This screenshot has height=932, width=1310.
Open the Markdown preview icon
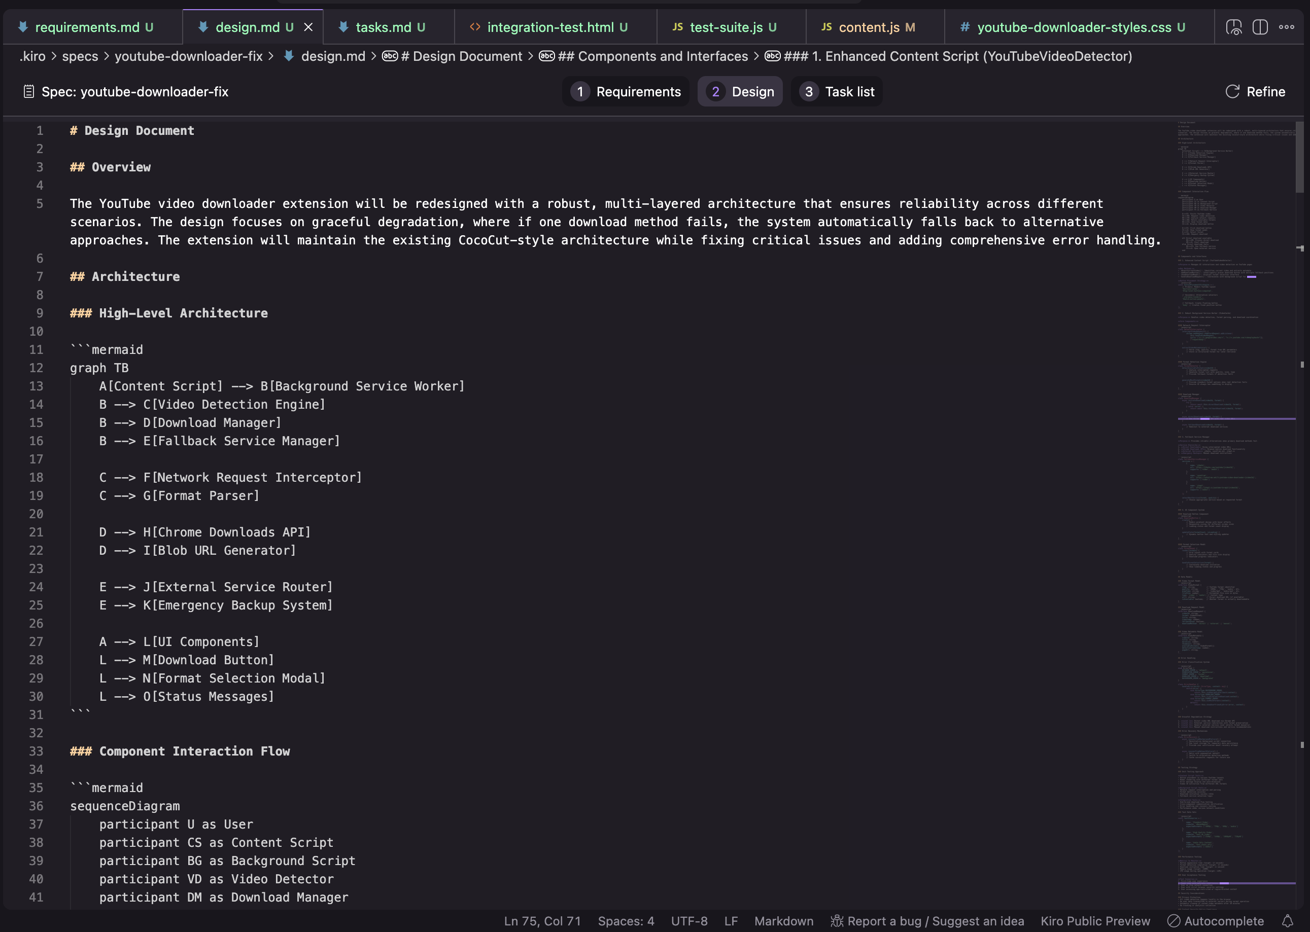(1234, 27)
